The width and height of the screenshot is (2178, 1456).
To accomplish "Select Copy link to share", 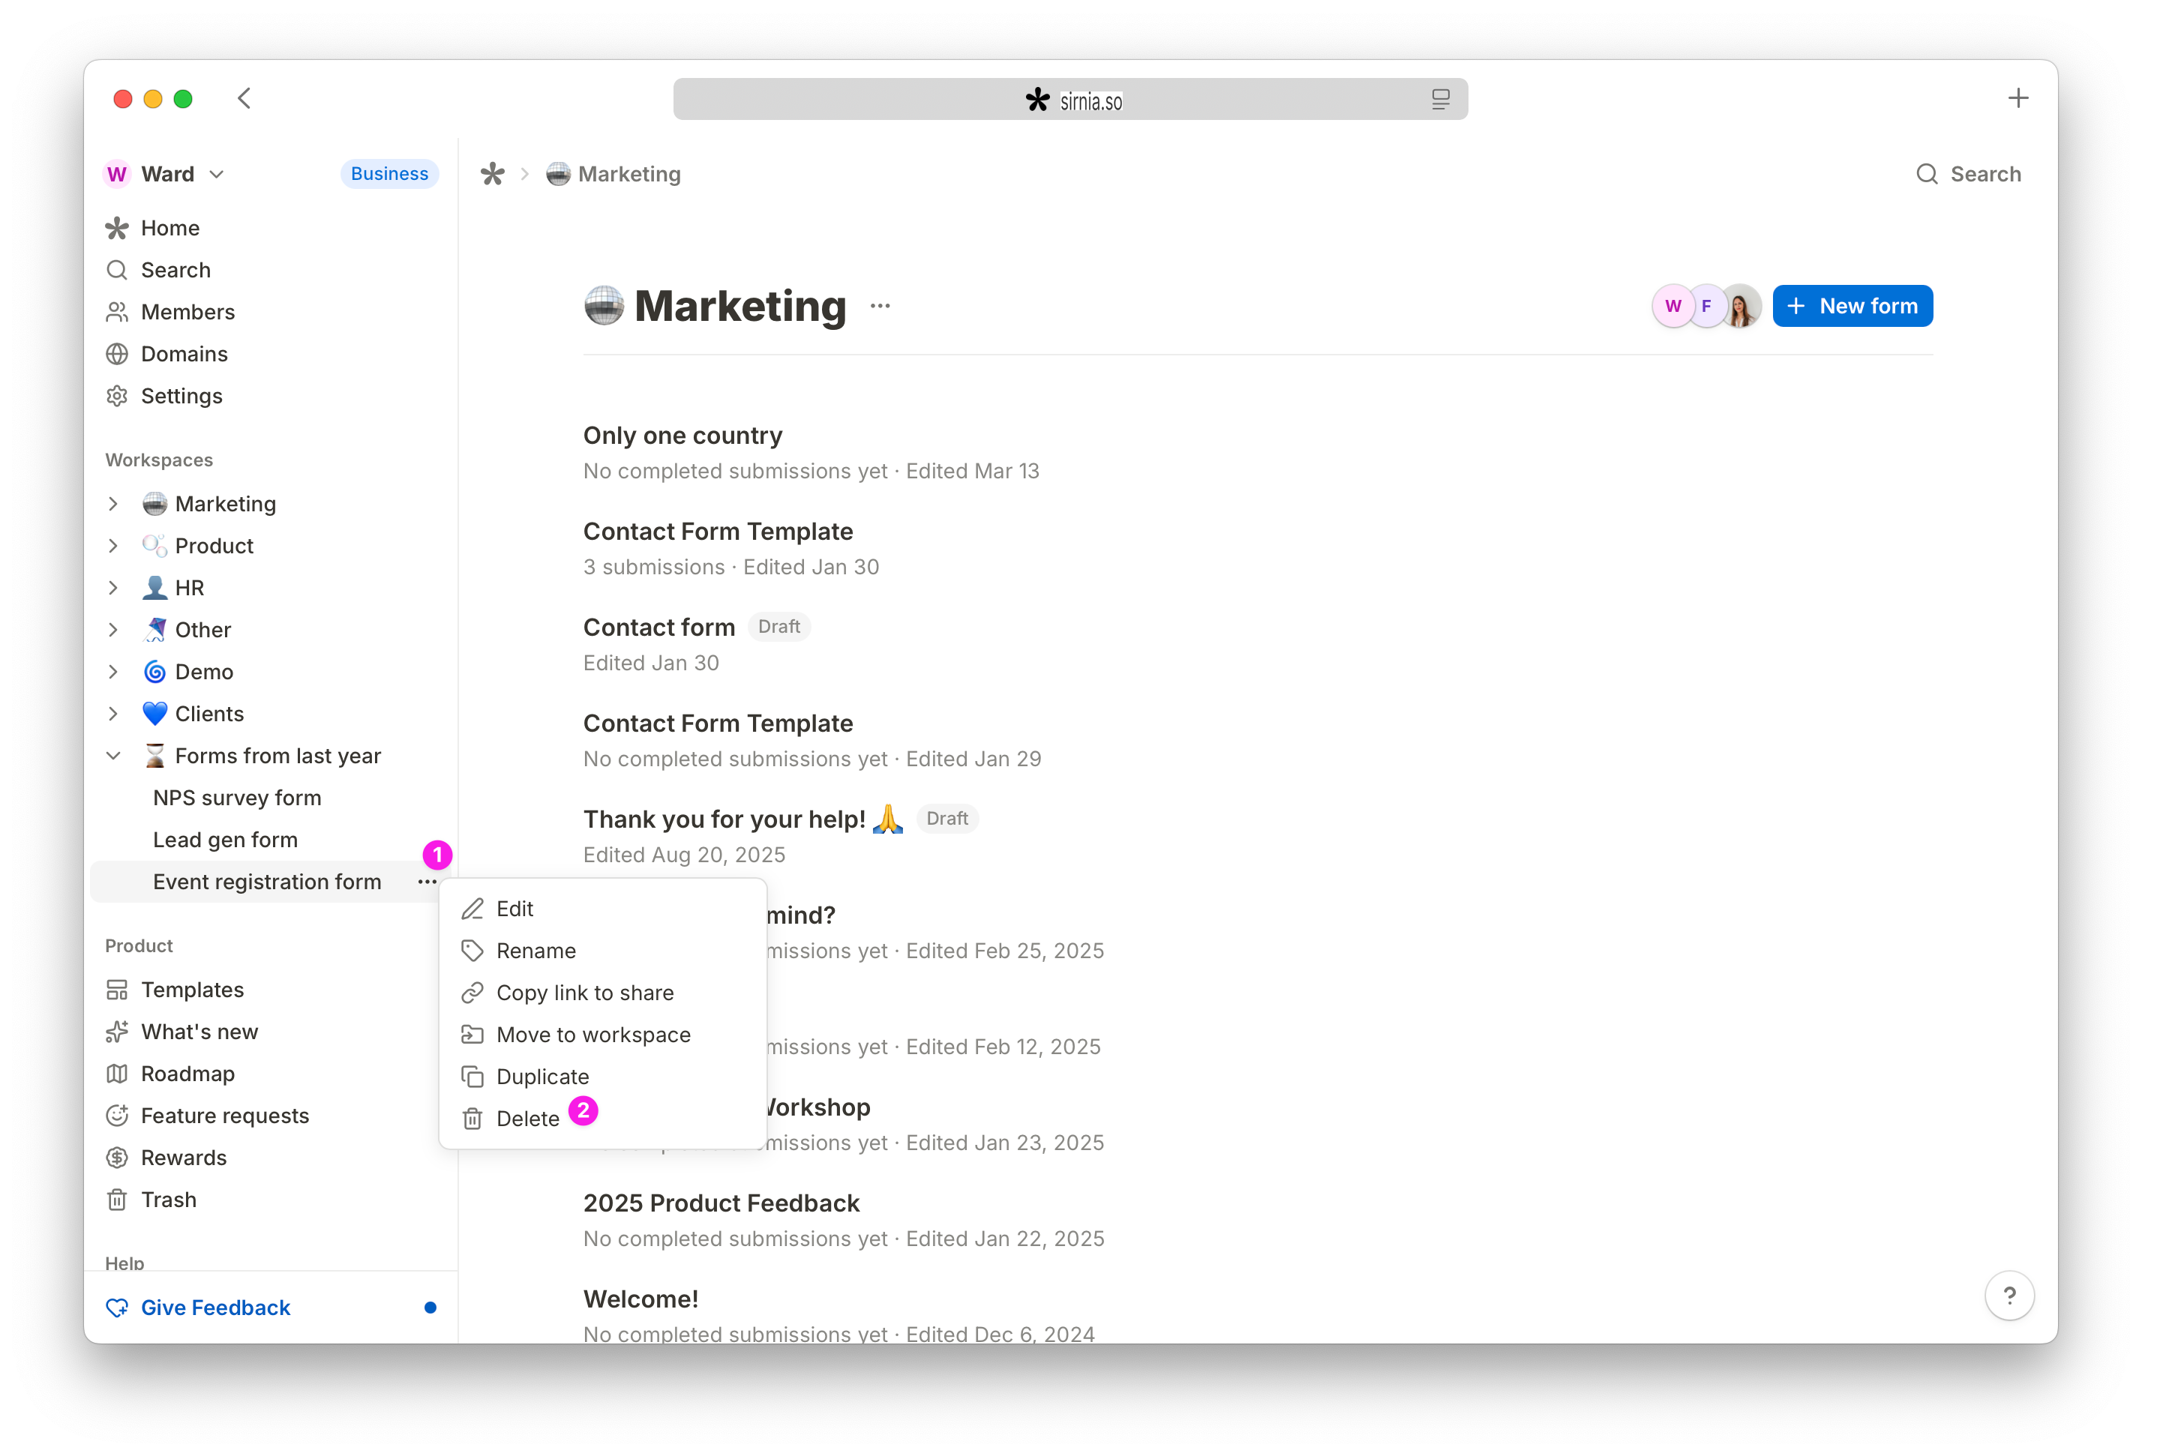I will 603,993.
